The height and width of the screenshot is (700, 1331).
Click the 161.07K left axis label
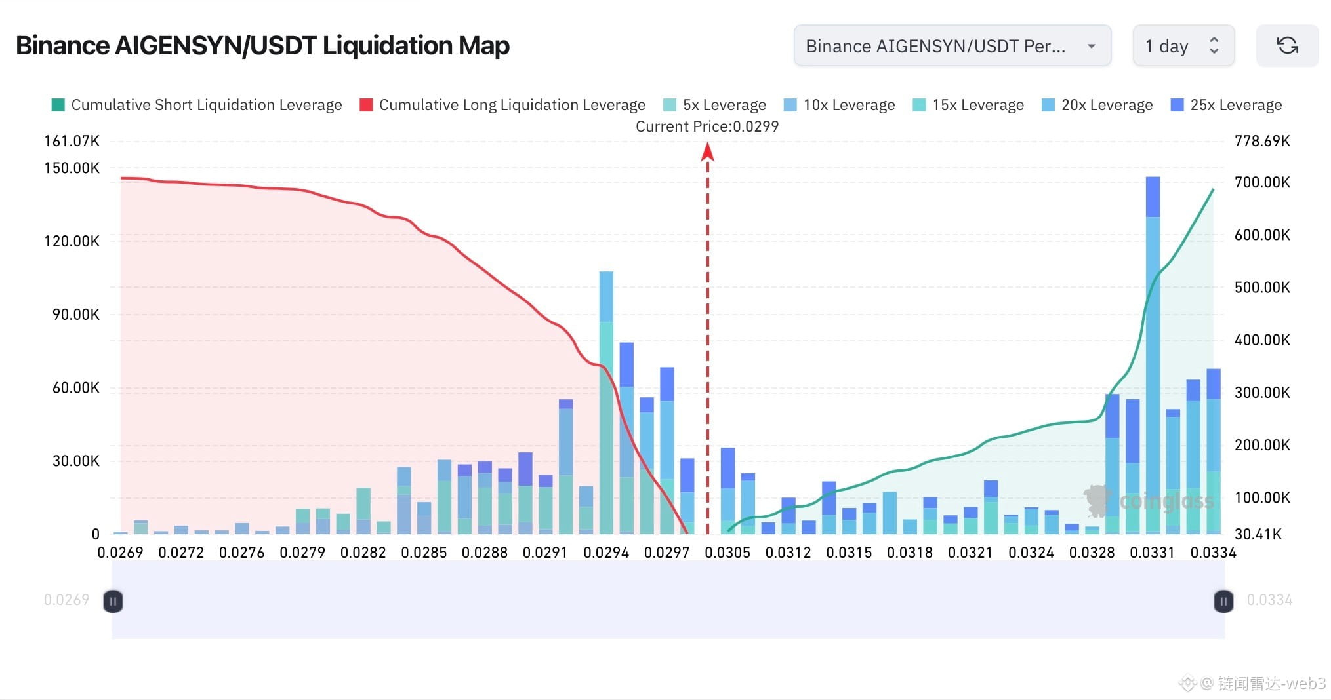[x=72, y=141]
